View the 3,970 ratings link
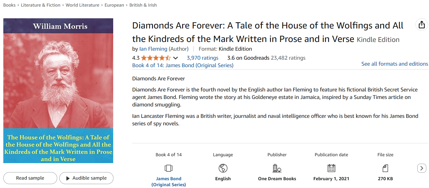Image resolution: width=429 pixels, height=188 pixels. tap(203, 58)
